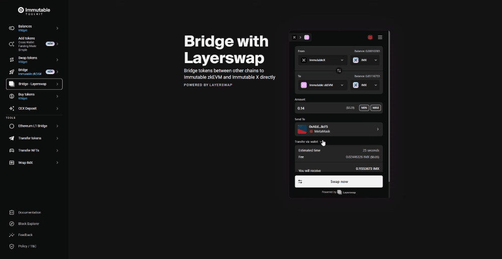
Task: Expand the Balances chevron in sidebar
Action: [x=57, y=28]
